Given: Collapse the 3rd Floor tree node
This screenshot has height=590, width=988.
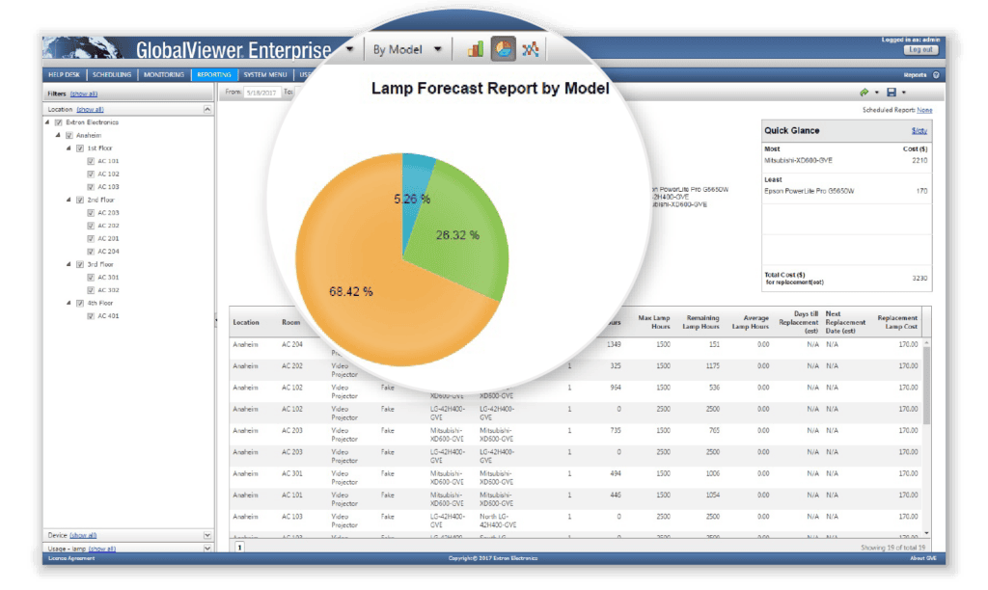Looking at the screenshot, I should click(x=69, y=264).
